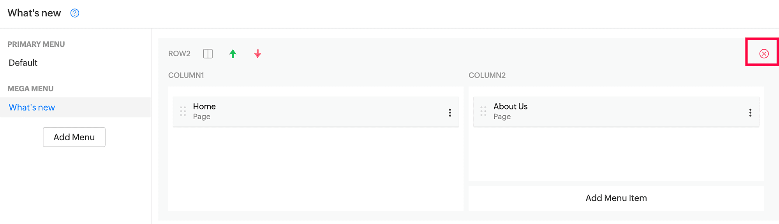Click the What's new page title
Viewport: 779px width, 224px height.
(34, 13)
